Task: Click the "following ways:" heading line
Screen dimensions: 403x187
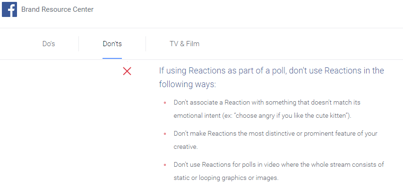Action: click(188, 84)
